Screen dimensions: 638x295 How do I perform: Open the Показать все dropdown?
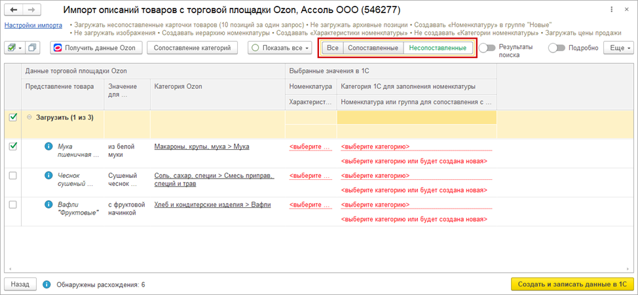point(280,48)
